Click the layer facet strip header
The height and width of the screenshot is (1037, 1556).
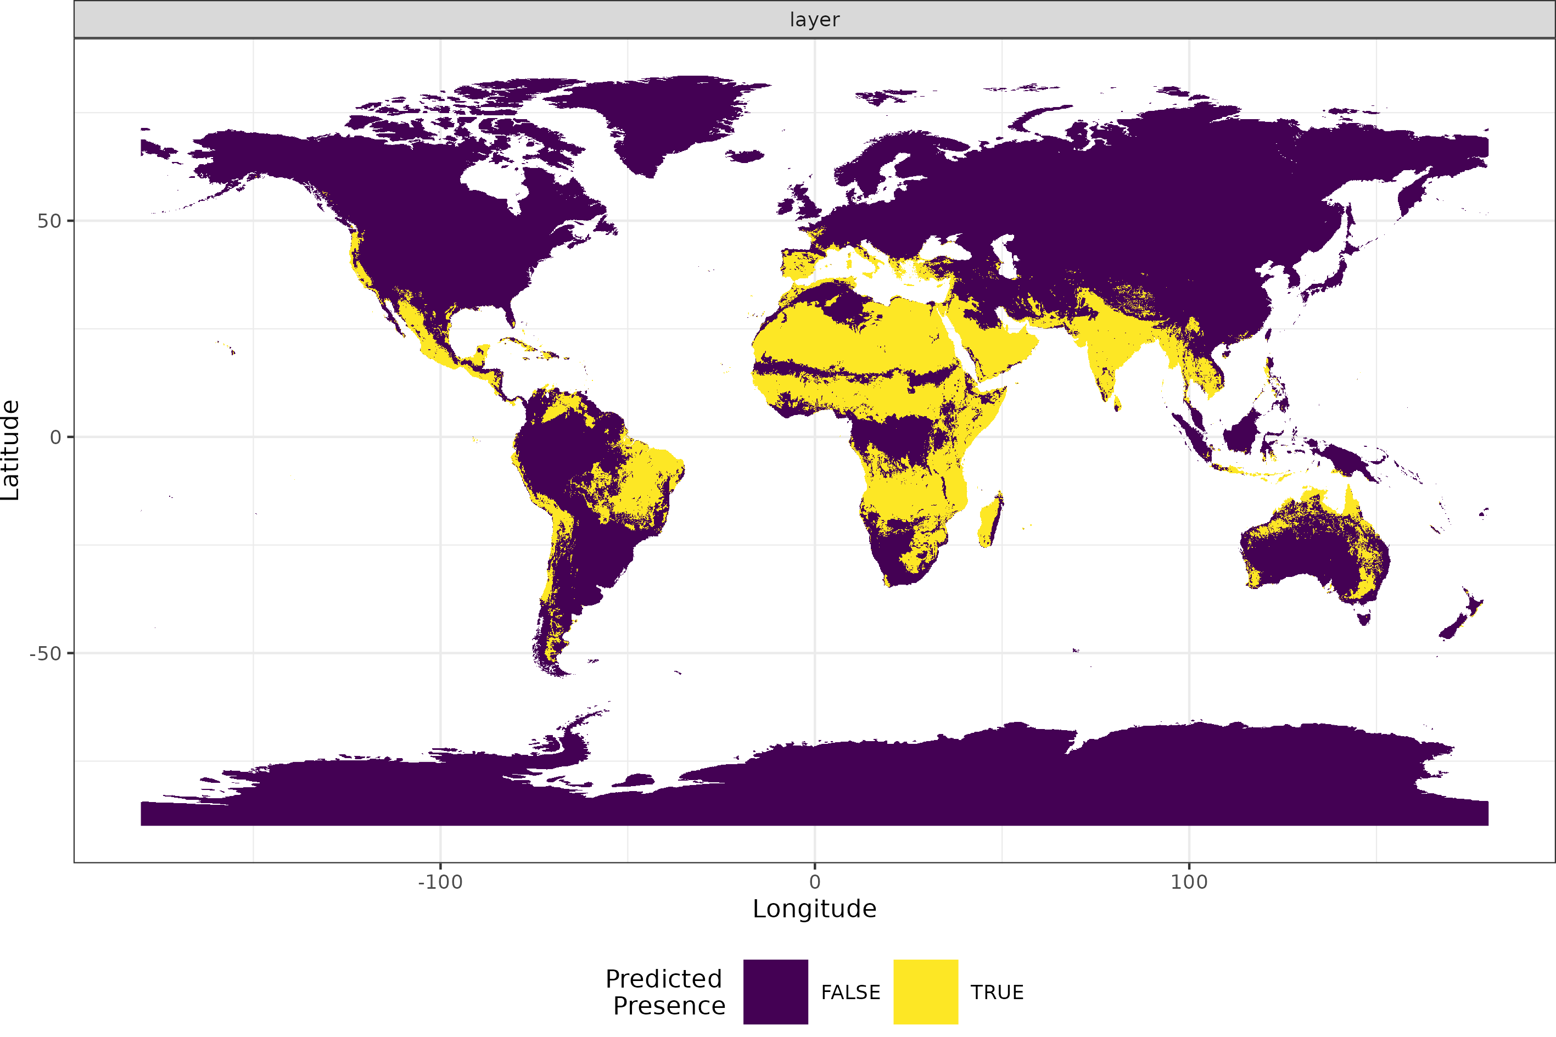pyautogui.click(x=814, y=19)
